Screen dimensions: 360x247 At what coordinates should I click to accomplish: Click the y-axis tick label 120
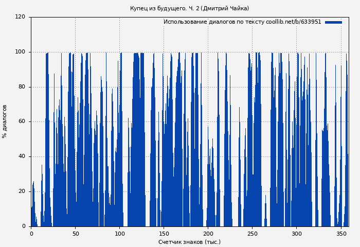(20, 17)
